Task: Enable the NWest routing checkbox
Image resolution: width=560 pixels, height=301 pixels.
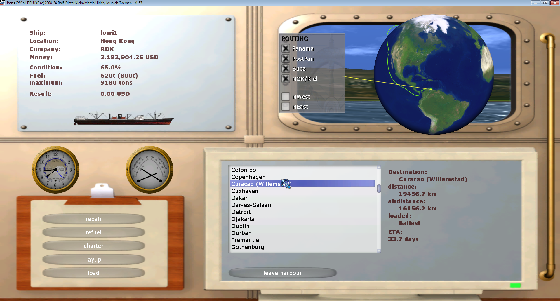Action: coord(286,96)
